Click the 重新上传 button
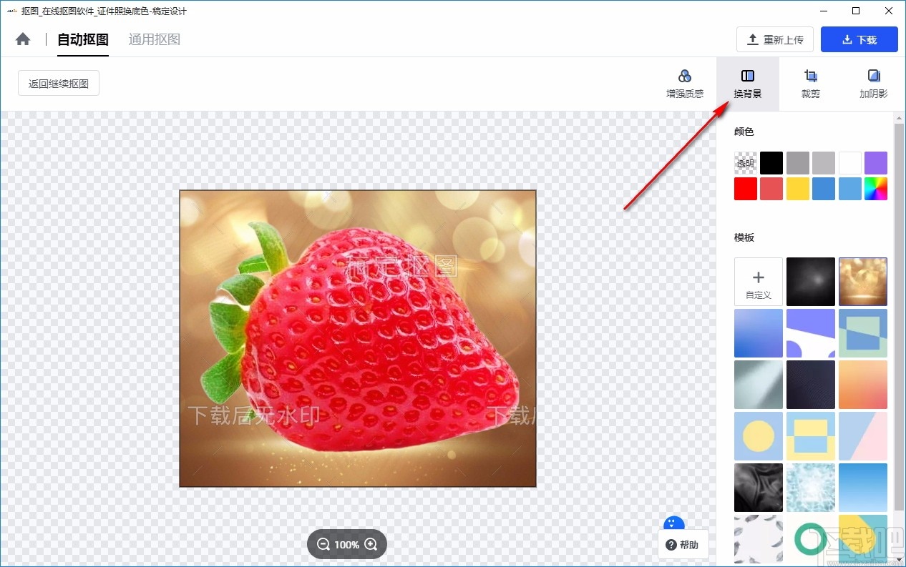The image size is (906, 567). point(775,40)
